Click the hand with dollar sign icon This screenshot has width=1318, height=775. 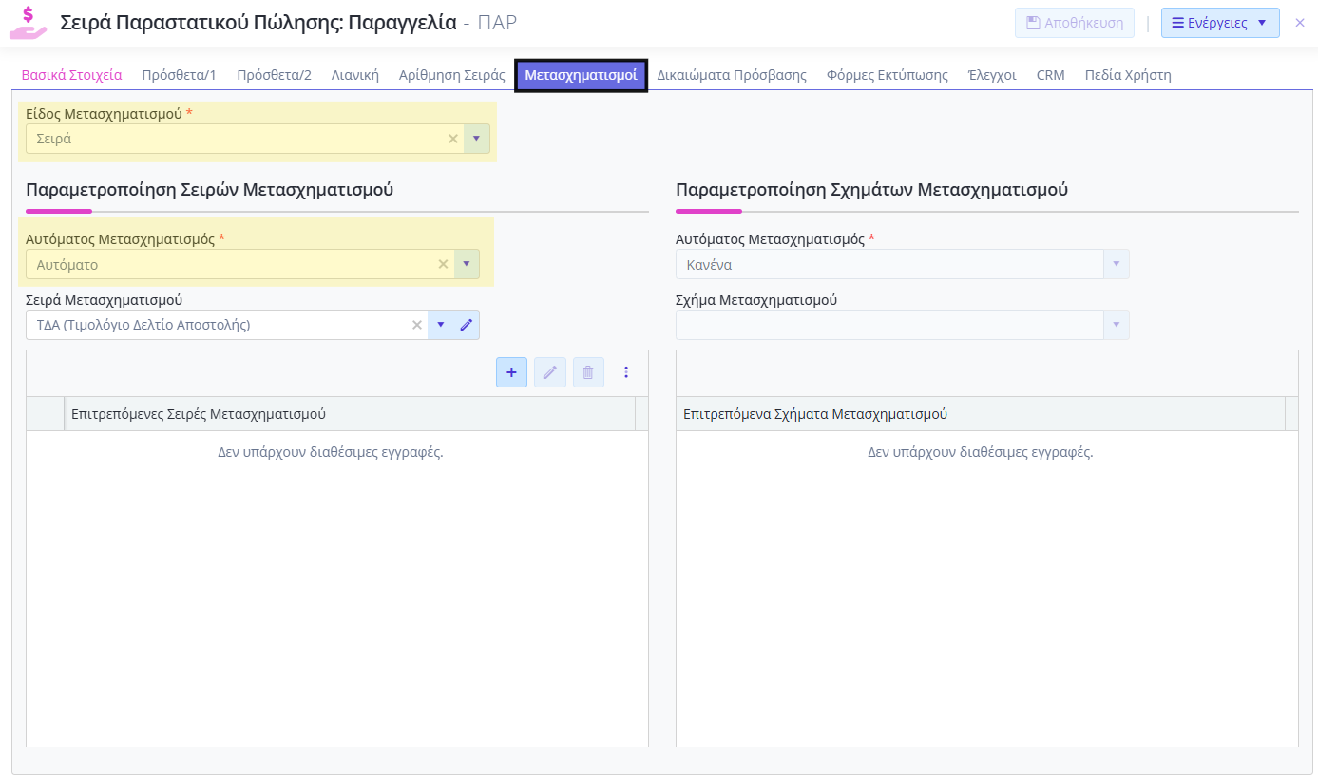[x=29, y=23]
